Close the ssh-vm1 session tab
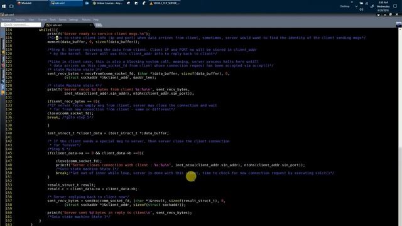The height and width of the screenshot is (226, 402). (x=90, y=25)
